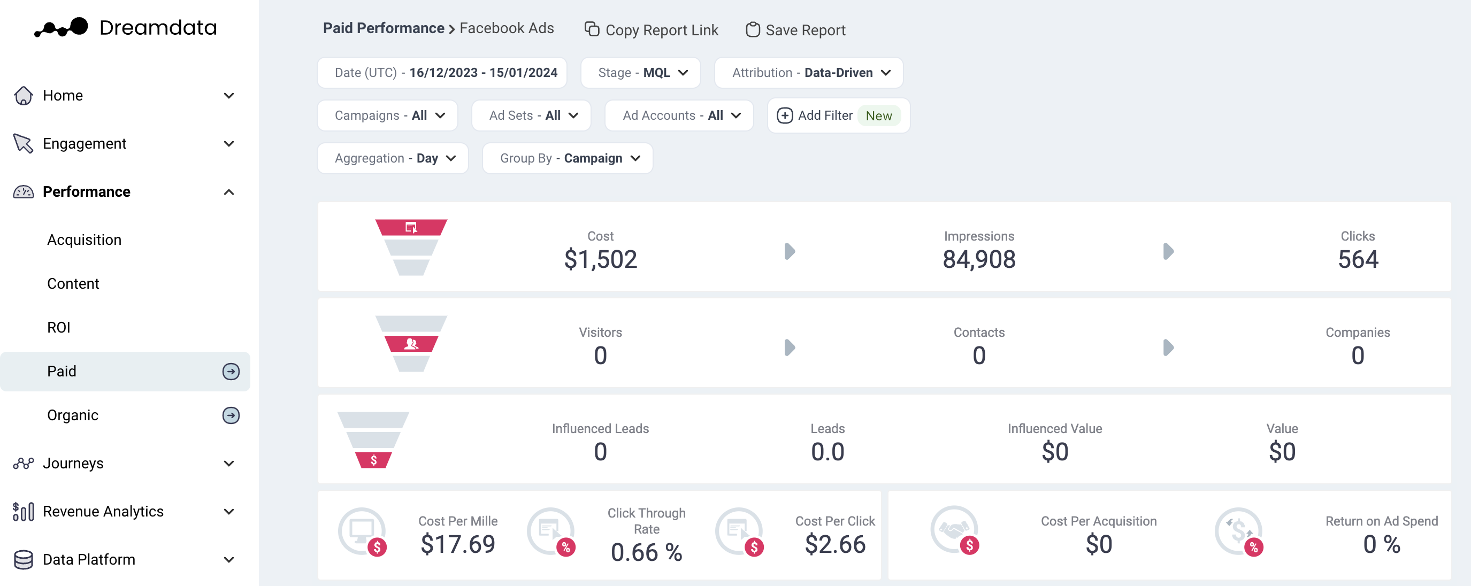Click the arrow between Visitors and Contacts

[790, 348]
